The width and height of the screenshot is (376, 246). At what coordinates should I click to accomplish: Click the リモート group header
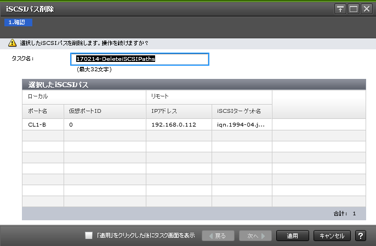click(209, 96)
